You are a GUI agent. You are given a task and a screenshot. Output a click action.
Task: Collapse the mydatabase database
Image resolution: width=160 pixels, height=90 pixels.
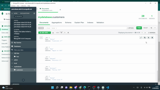coord(12,66)
